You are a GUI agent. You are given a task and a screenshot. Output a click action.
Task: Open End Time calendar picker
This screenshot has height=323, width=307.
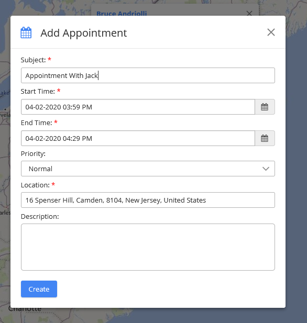pyautogui.click(x=265, y=138)
